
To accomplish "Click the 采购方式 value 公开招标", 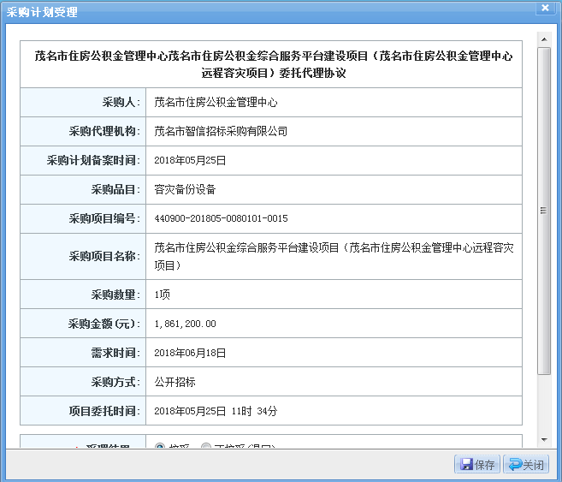I will (175, 382).
